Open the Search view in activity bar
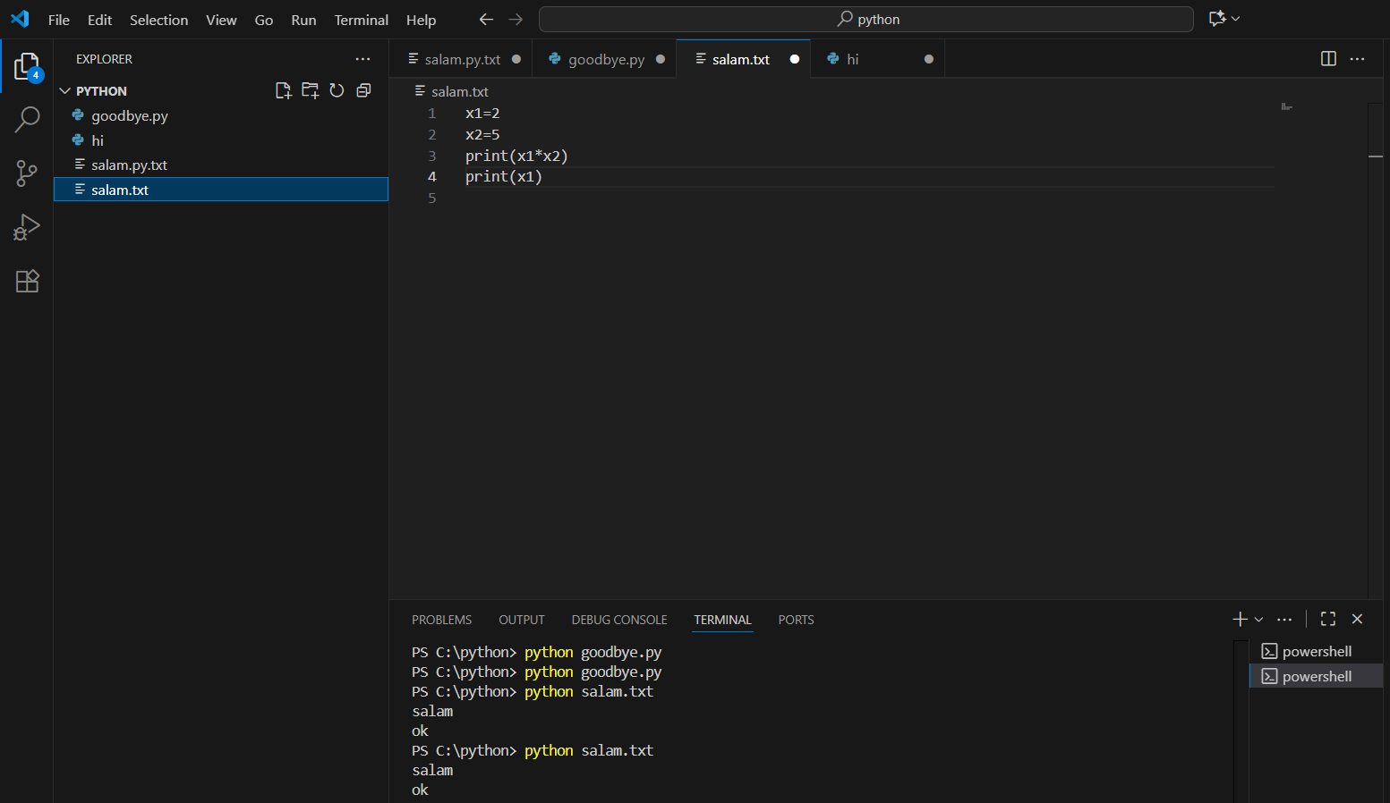Screen dimensions: 1390x803 (28, 119)
